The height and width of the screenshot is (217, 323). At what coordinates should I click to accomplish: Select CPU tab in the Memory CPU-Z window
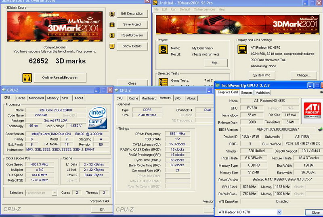click(x=120, y=98)
